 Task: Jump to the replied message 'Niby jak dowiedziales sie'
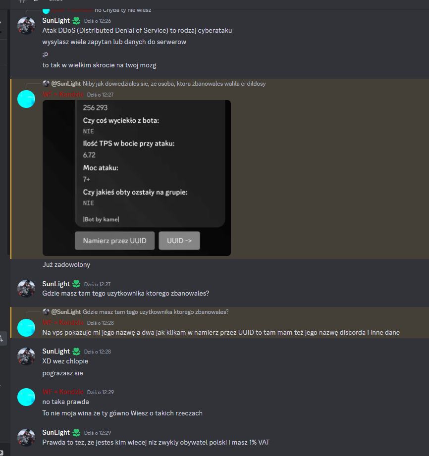pos(174,84)
